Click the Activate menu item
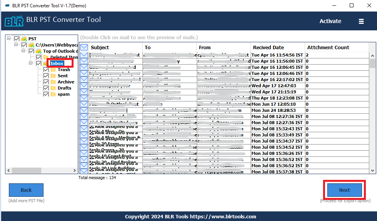Screen dimensions: 377x221 [330, 22]
